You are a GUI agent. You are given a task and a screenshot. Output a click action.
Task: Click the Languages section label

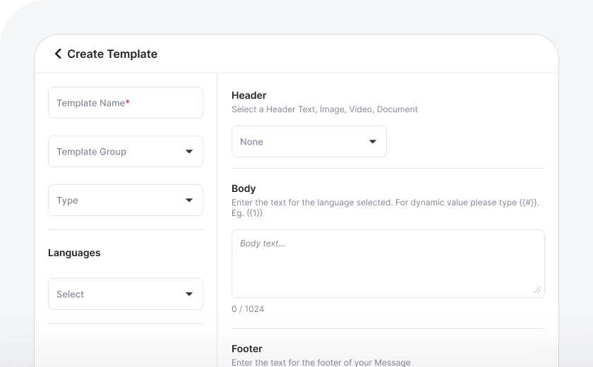click(x=74, y=253)
